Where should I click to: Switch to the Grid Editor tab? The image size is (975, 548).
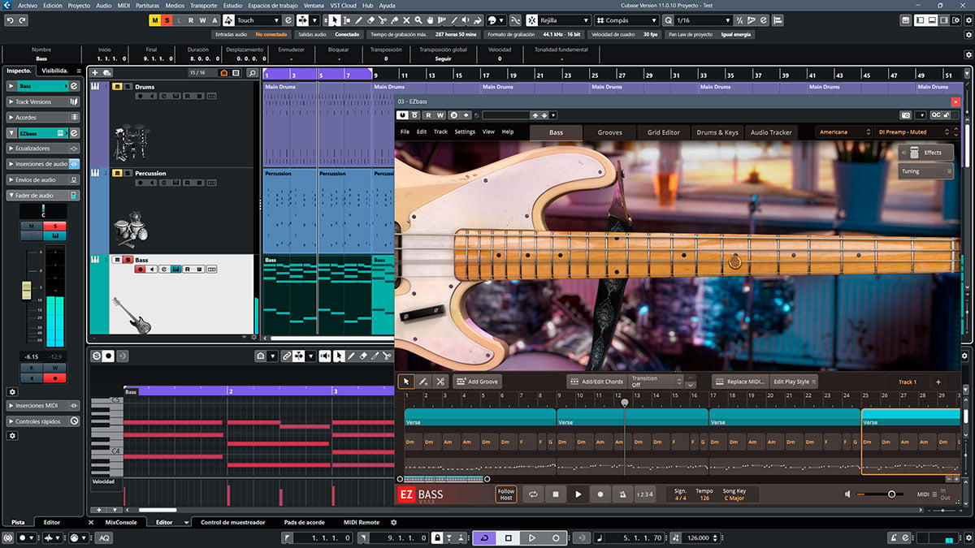[x=663, y=132]
